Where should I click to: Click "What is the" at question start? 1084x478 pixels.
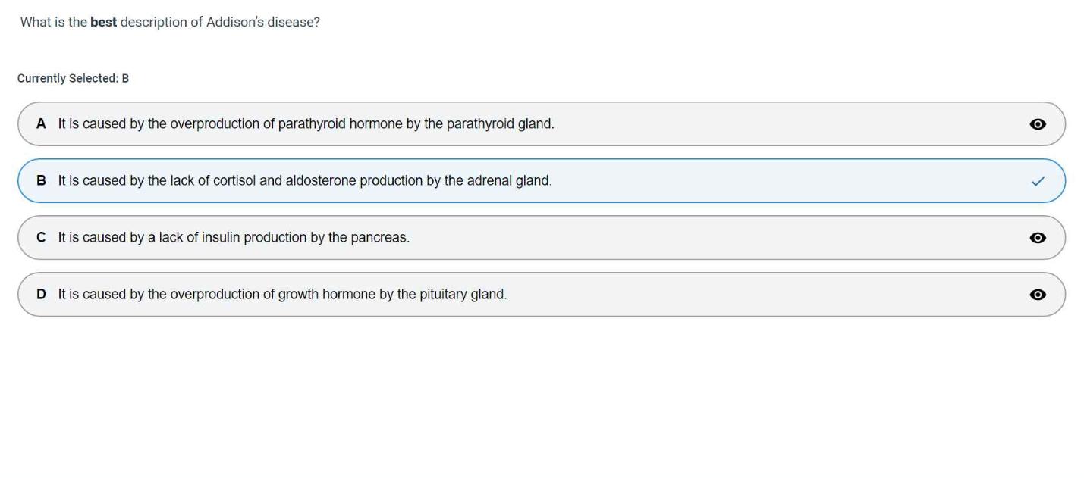click(53, 22)
